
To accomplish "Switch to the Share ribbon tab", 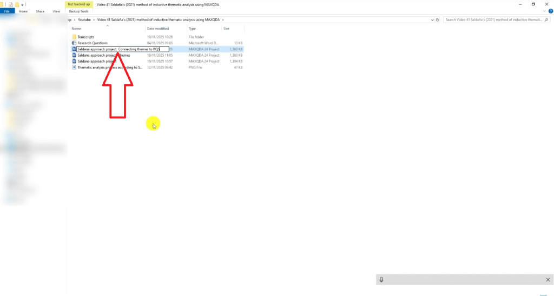I will (x=41, y=11).
